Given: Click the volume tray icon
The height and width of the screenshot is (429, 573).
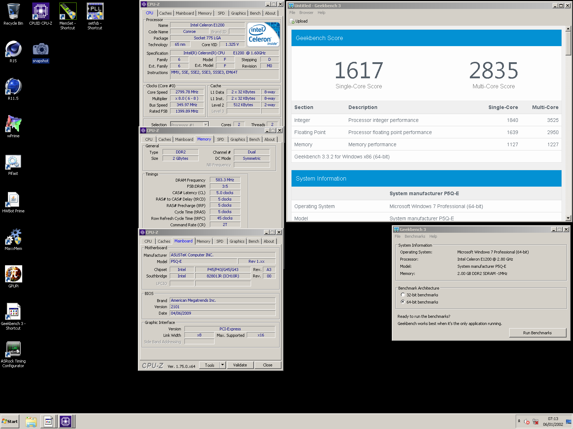Looking at the screenshot, I should 526,421.
